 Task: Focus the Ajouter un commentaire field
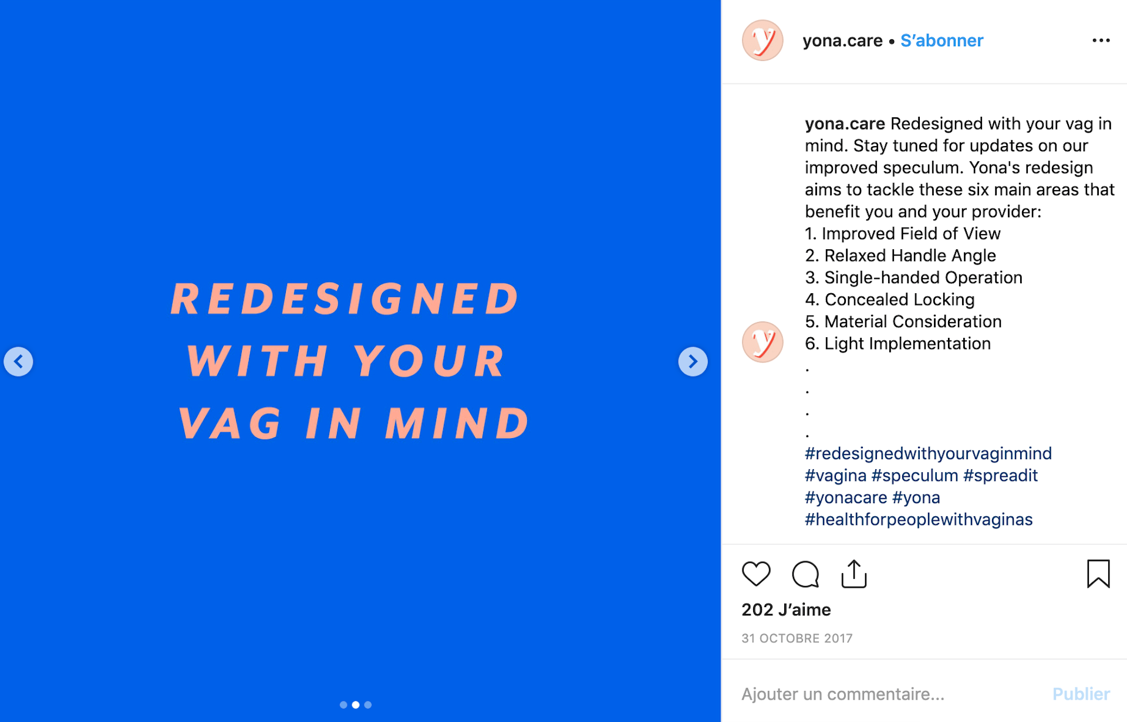[x=889, y=694]
